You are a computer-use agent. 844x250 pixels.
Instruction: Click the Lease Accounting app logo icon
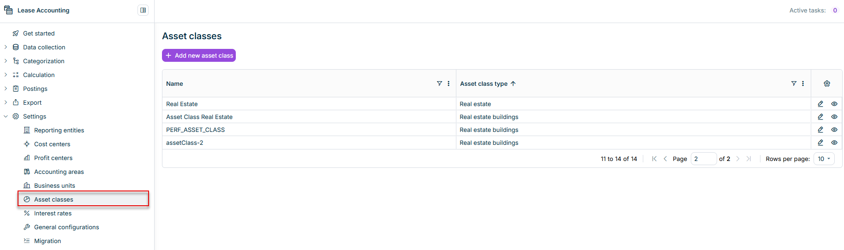[x=8, y=10]
